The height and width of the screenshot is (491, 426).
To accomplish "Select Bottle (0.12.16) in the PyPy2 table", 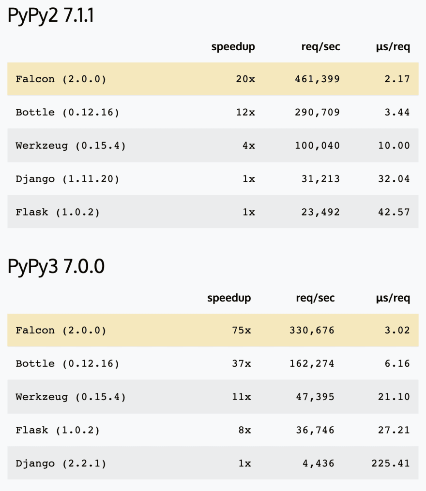I will click(x=67, y=112).
